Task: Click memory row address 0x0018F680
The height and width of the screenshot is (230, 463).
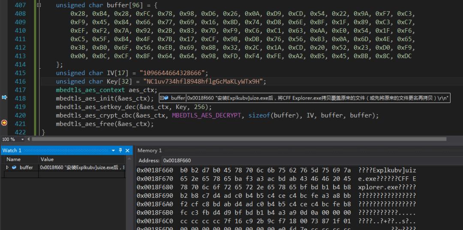Action: point(155,187)
